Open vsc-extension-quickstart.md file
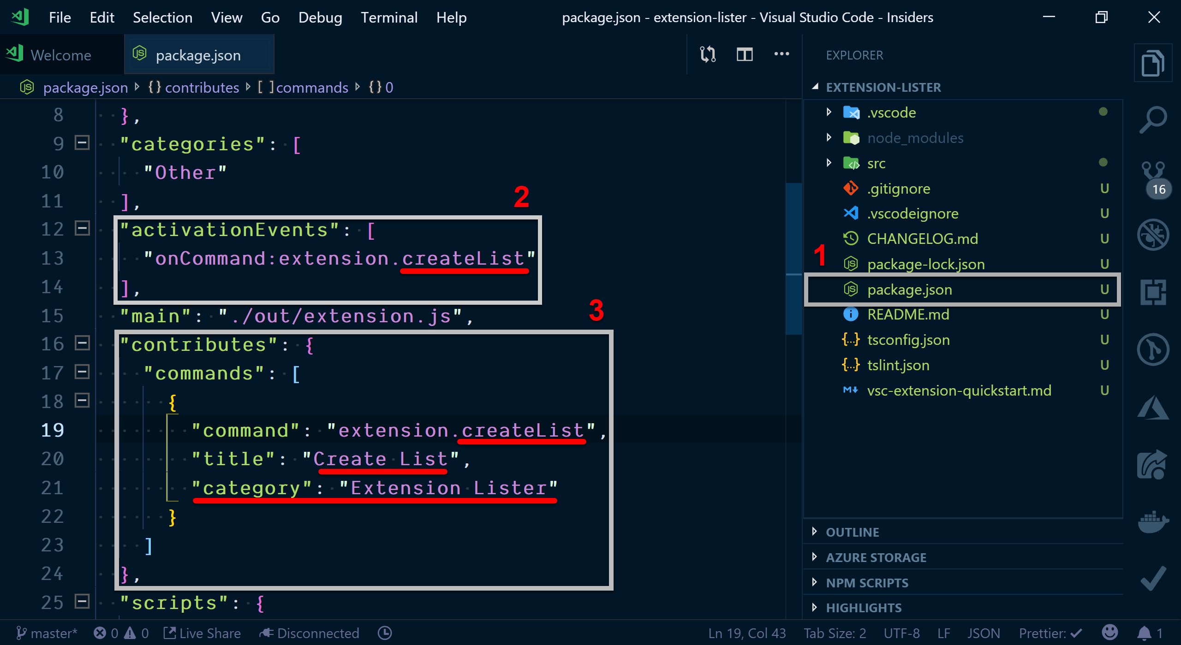1181x645 pixels. tap(963, 391)
